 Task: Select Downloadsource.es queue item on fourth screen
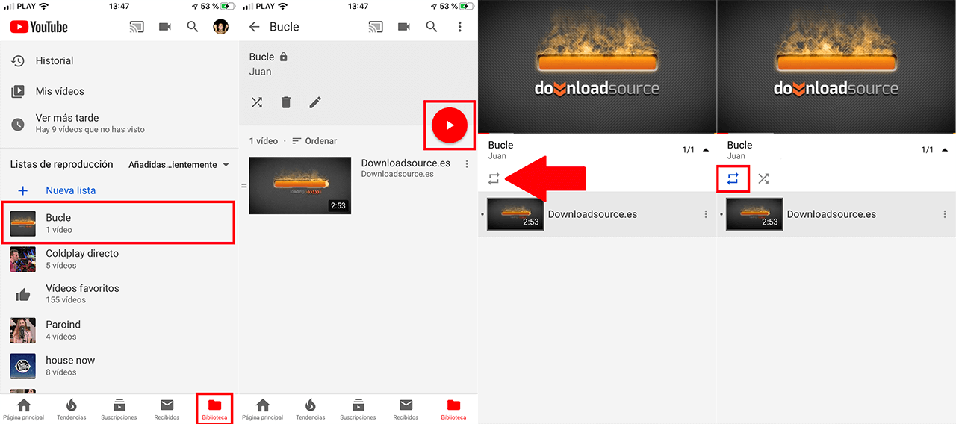pos(836,214)
